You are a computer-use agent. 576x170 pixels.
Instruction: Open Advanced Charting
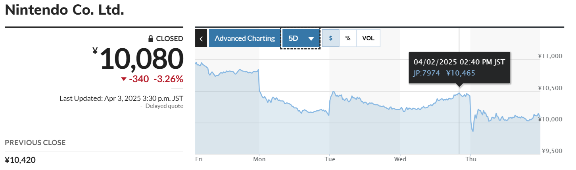tap(245, 38)
